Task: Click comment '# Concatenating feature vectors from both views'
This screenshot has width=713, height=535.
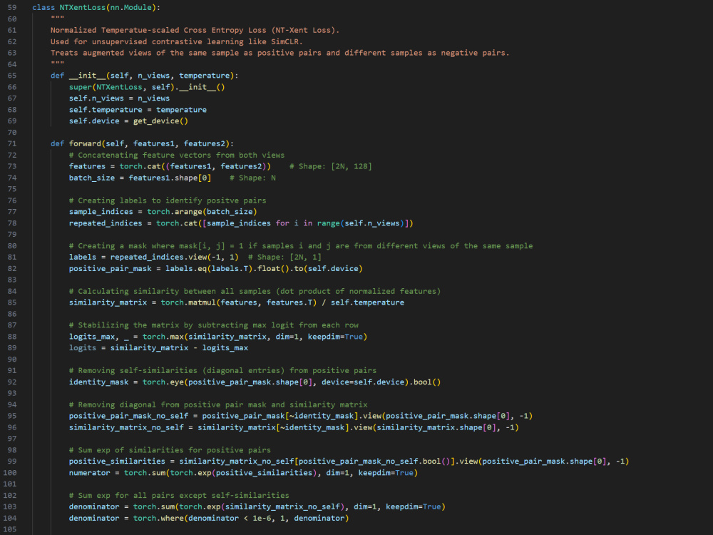Action: [176, 155]
